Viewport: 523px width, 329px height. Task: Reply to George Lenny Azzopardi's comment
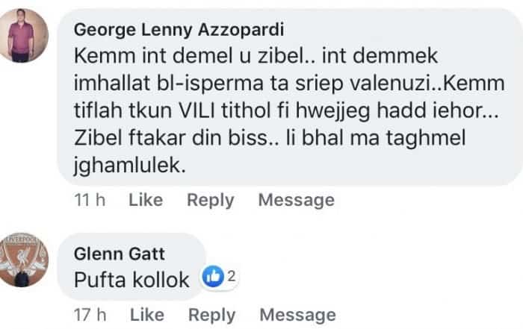(210, 200)
